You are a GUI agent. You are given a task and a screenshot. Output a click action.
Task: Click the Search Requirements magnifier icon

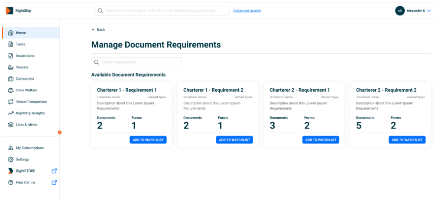[97, 62]
